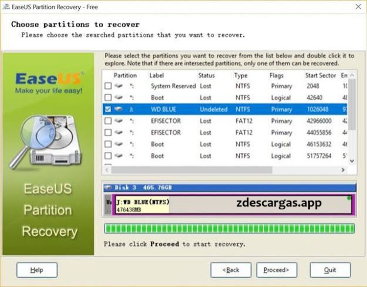
Task: Tick checkbox for Boot partition starting at 51757264
Action: (108, 156)
